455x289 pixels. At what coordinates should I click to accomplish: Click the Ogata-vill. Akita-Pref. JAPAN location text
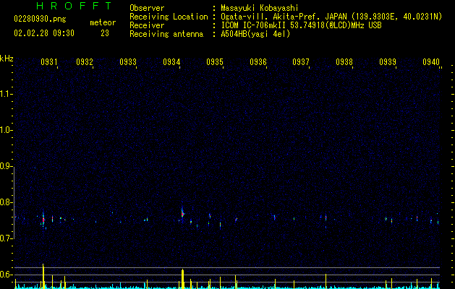tap(331, 17)
